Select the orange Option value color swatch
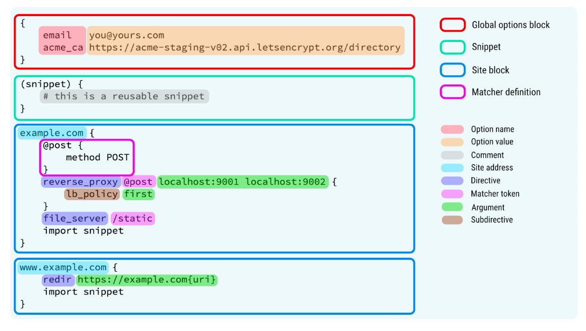The width and height of the screenshot is (586, 331). click(452, 142)
